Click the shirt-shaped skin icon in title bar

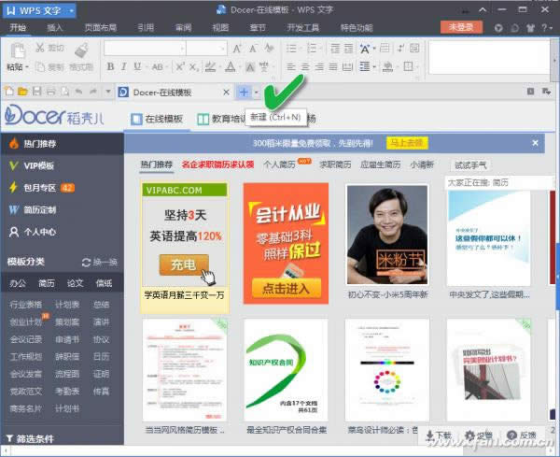click(x=530, y=28)
